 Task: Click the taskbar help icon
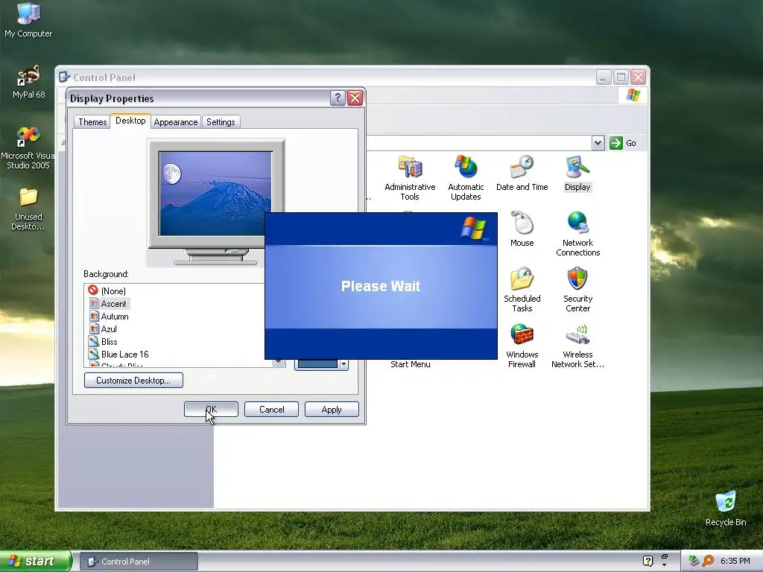click(x=648, y=561)
